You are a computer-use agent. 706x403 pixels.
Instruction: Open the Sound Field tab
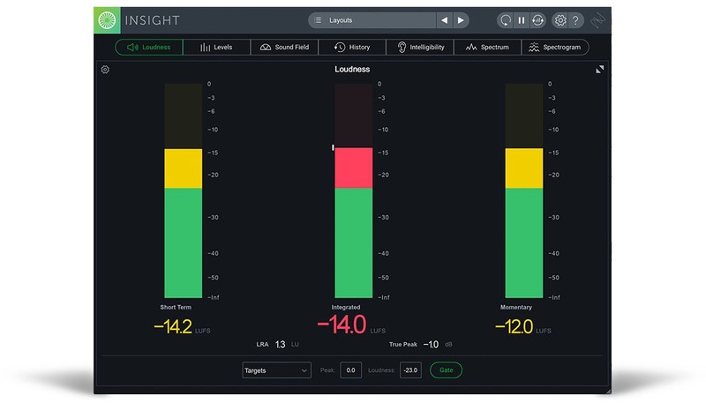(284, 48)
